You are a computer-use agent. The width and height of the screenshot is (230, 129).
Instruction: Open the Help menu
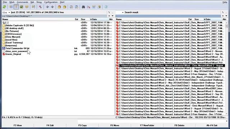(x=225, y=2)
